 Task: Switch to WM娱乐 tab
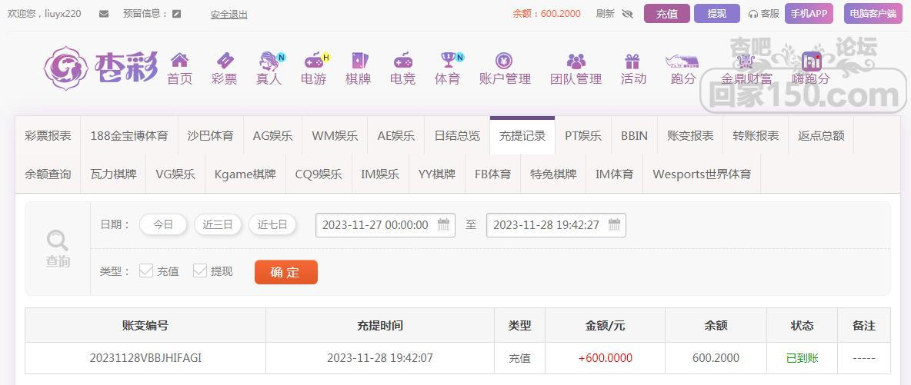(x=335, y=136)
